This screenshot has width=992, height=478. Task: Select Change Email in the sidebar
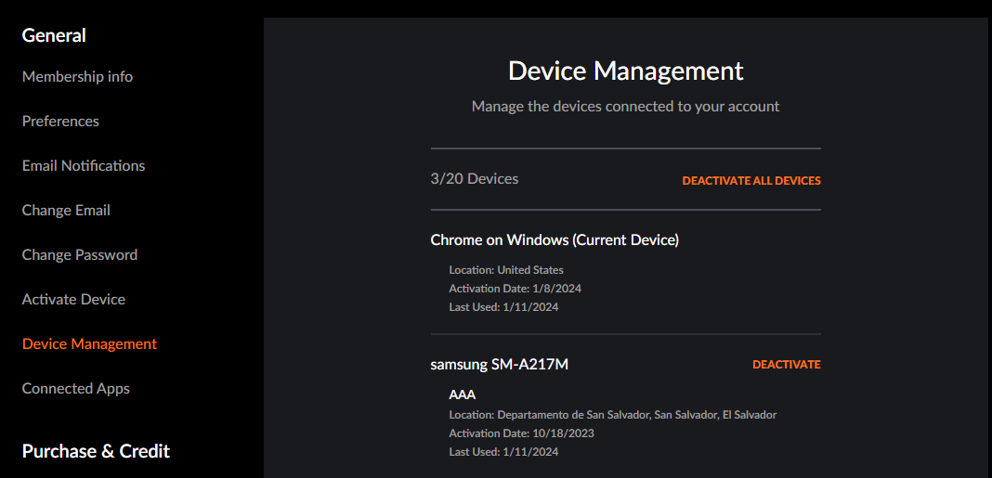(x=66, y=210)
